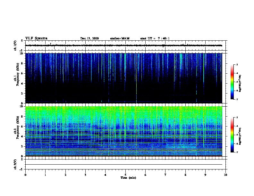
Task: Click time axis tick label "9"
Action: pyautogui.click(x=205, y=175)
